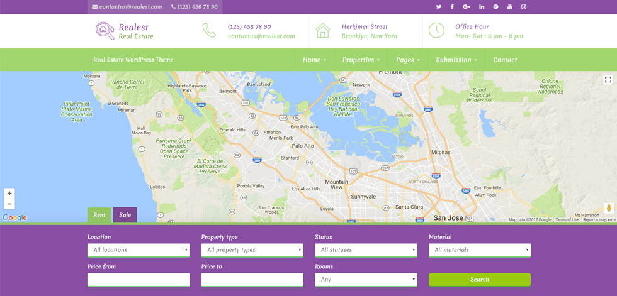Viewport: 617px width, 296px height.
Task: Zoom out on the map
Action: point(9,204)
